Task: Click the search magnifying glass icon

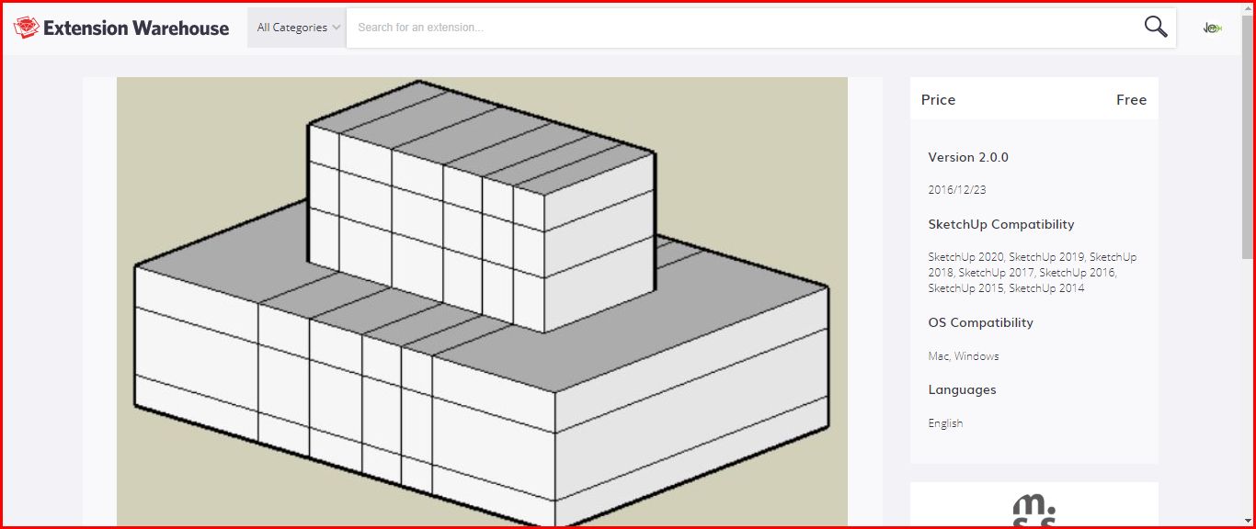Action: [1155, 27]
